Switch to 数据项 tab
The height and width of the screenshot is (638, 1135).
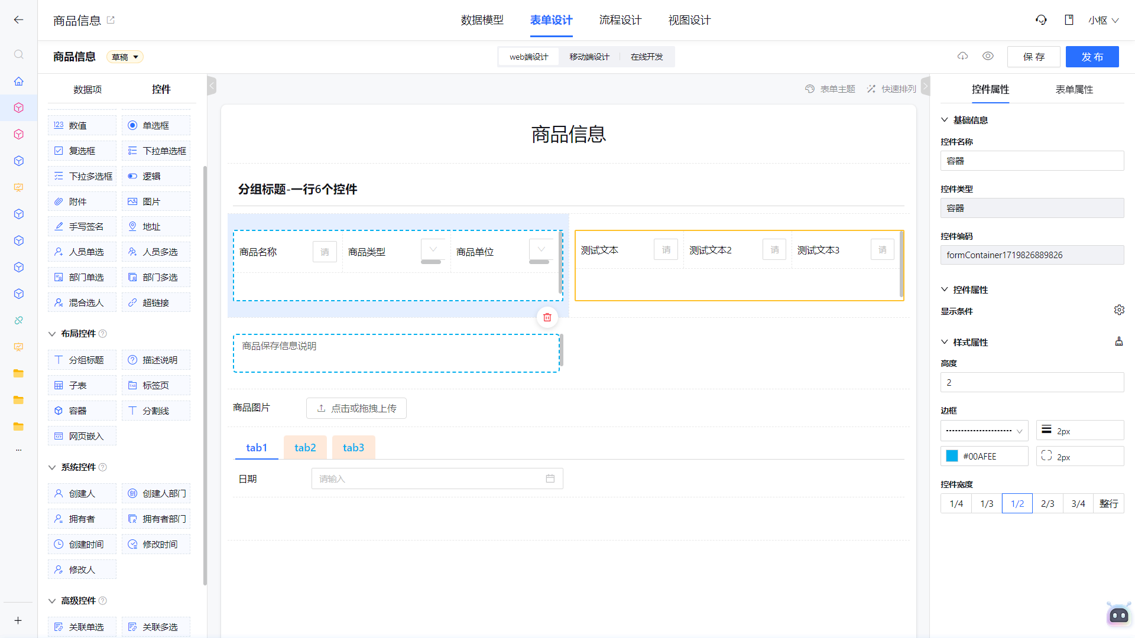[x=87, y=89]
